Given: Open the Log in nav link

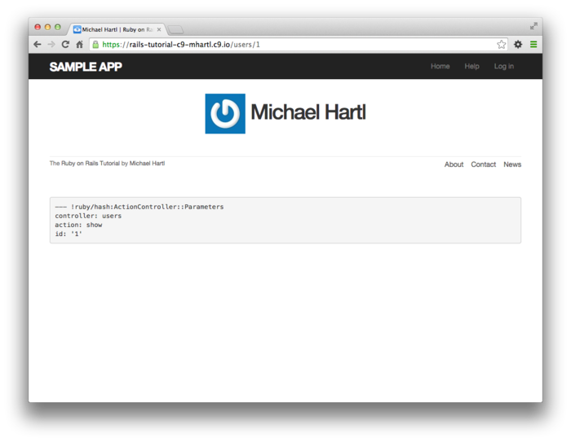Looking at the screenshot, I should (x=503, y=66).
